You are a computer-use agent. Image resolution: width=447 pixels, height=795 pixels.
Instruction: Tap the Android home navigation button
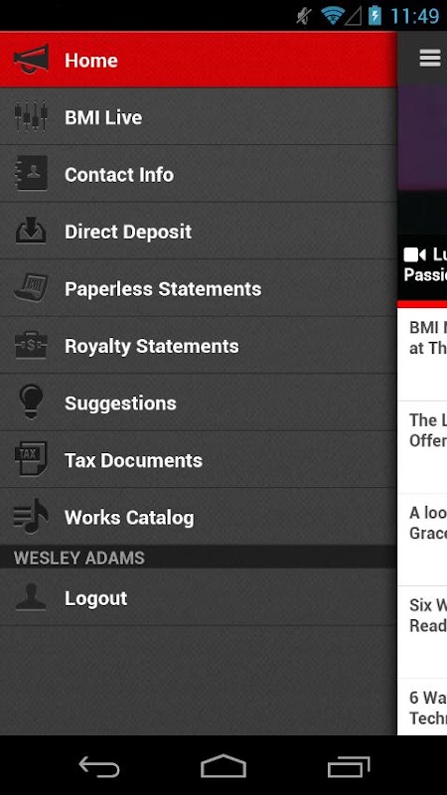(223, 766)
